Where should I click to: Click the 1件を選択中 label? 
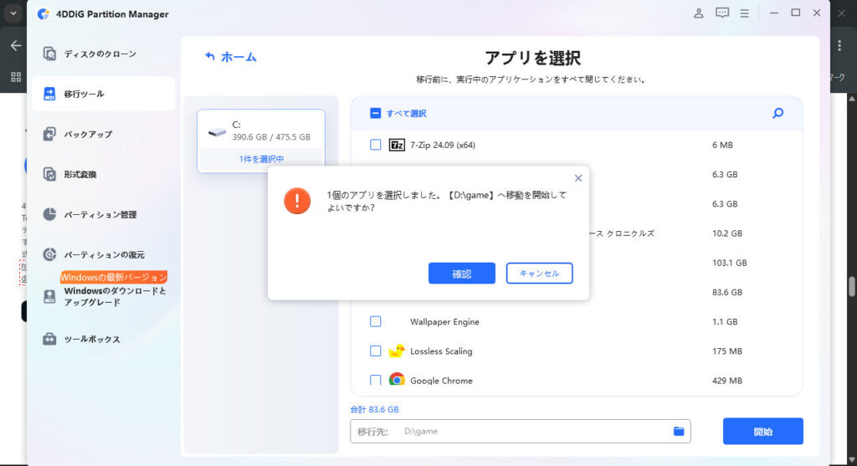261,159
